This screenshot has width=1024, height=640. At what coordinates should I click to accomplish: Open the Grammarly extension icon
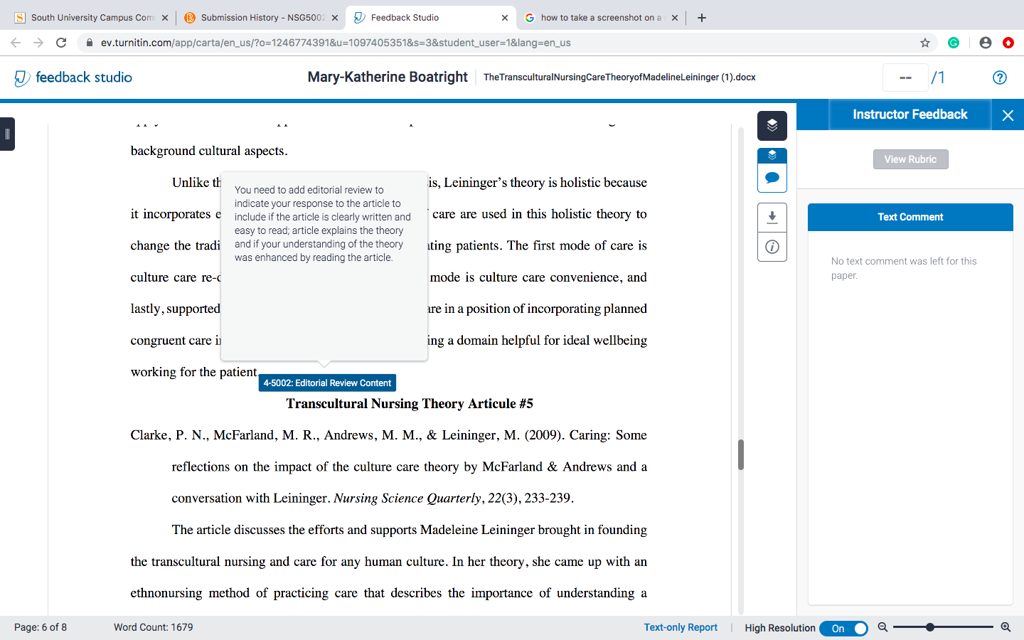[x=954, y=43]
